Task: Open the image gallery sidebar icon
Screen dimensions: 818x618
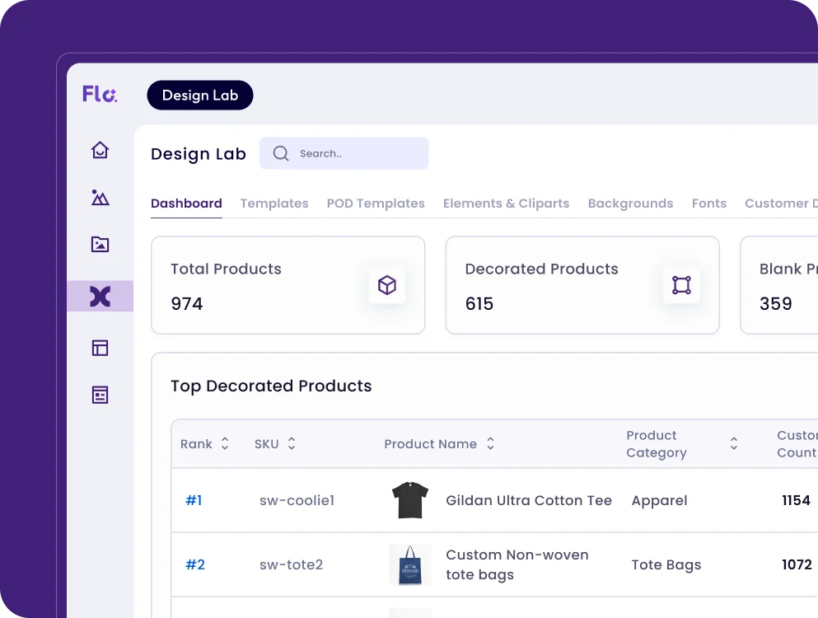Action: pos(100,244)
